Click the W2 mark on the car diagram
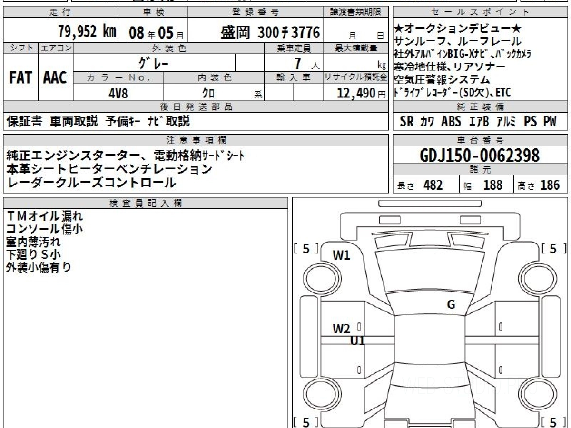The width and height of the screenshot is (571, 428). tap(341, 329)
